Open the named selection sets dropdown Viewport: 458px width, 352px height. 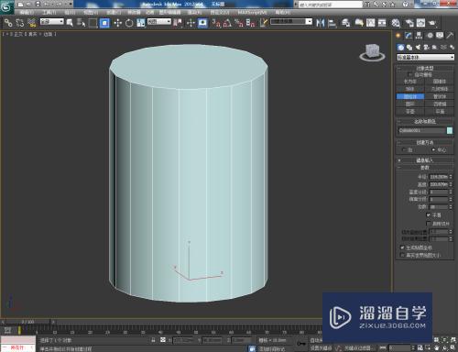pyautogui.click(x=291, y=22)
